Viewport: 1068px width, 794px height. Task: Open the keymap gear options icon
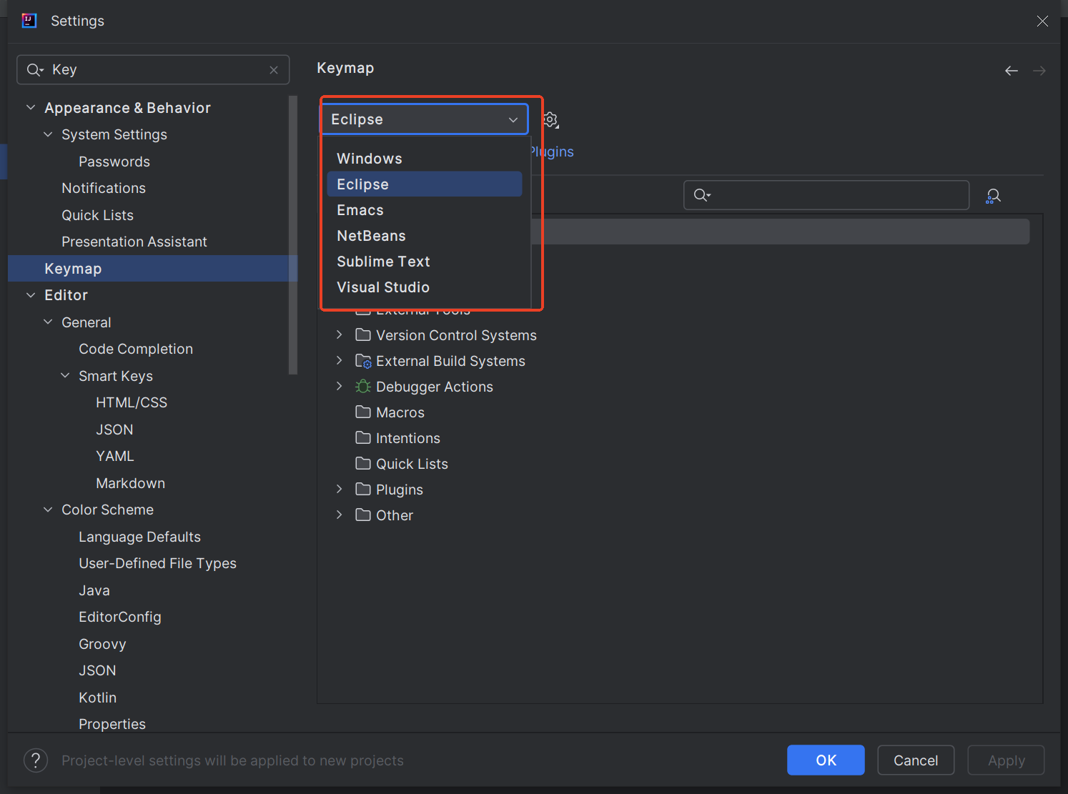[x=550, y=120]
